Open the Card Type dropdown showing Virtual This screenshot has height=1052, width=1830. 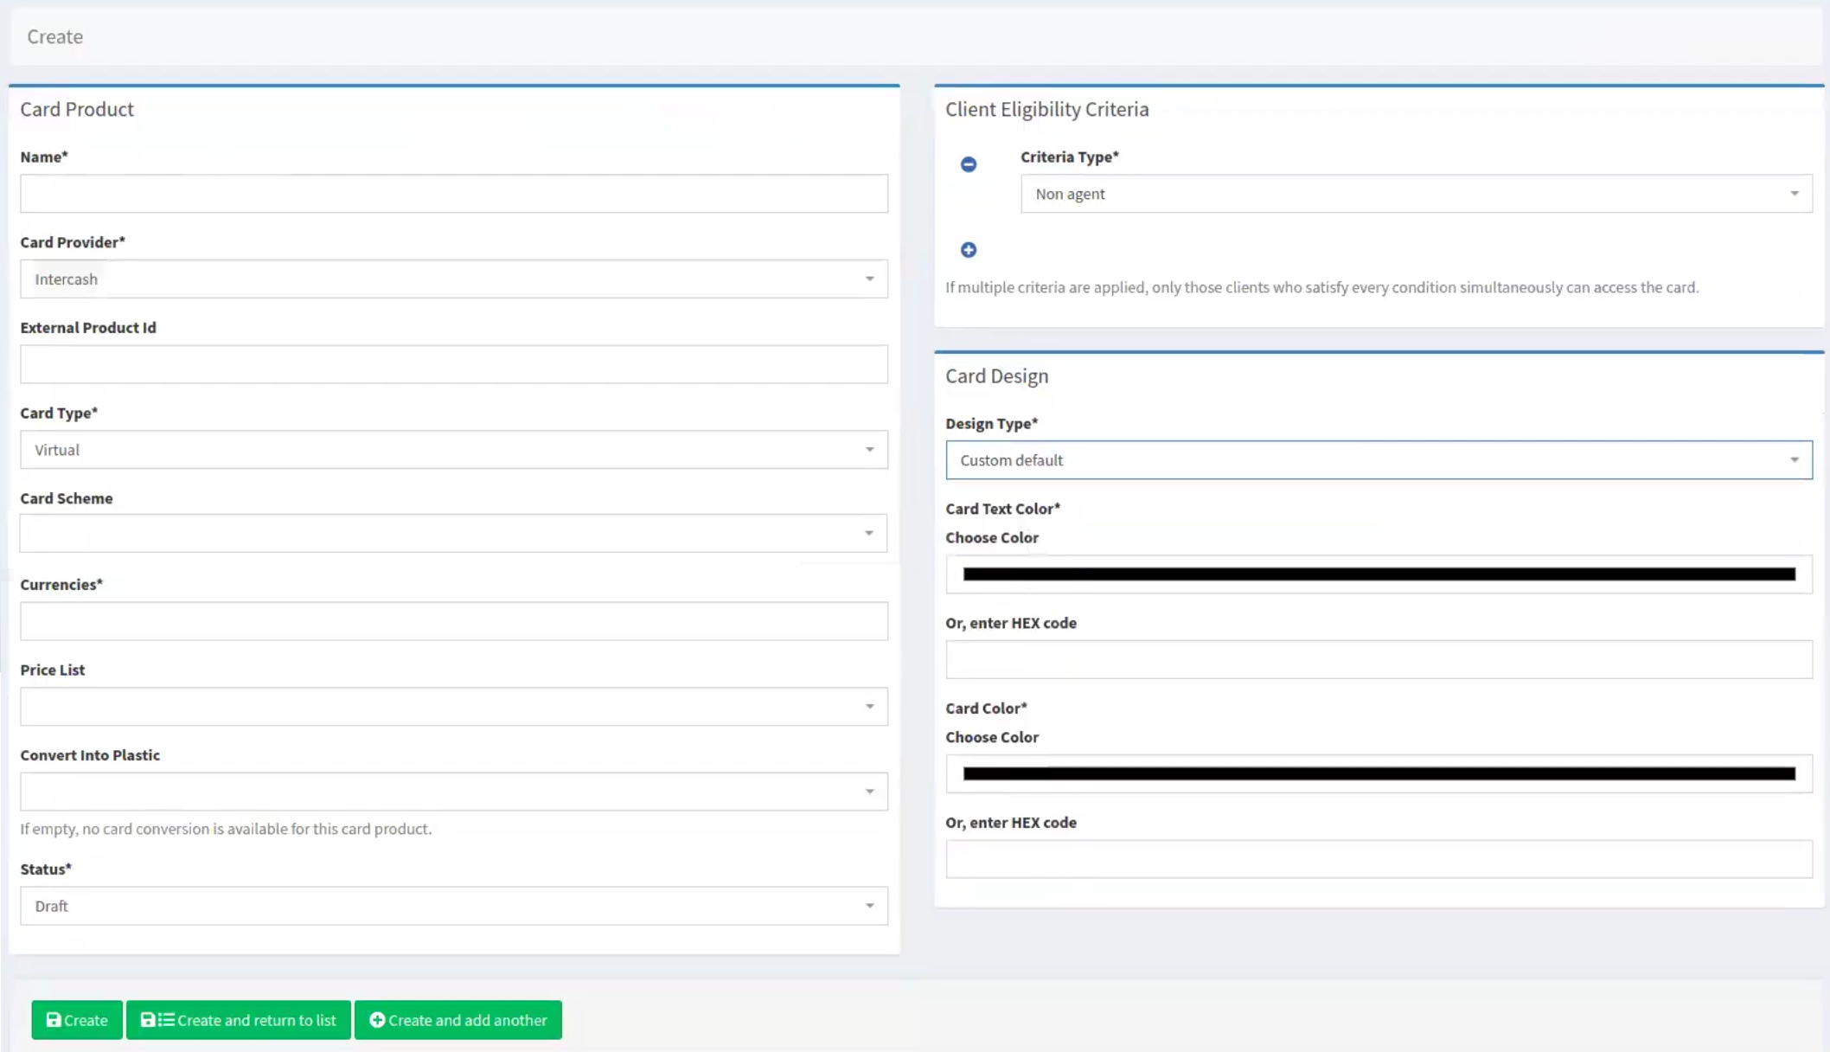tap(453, 450)
